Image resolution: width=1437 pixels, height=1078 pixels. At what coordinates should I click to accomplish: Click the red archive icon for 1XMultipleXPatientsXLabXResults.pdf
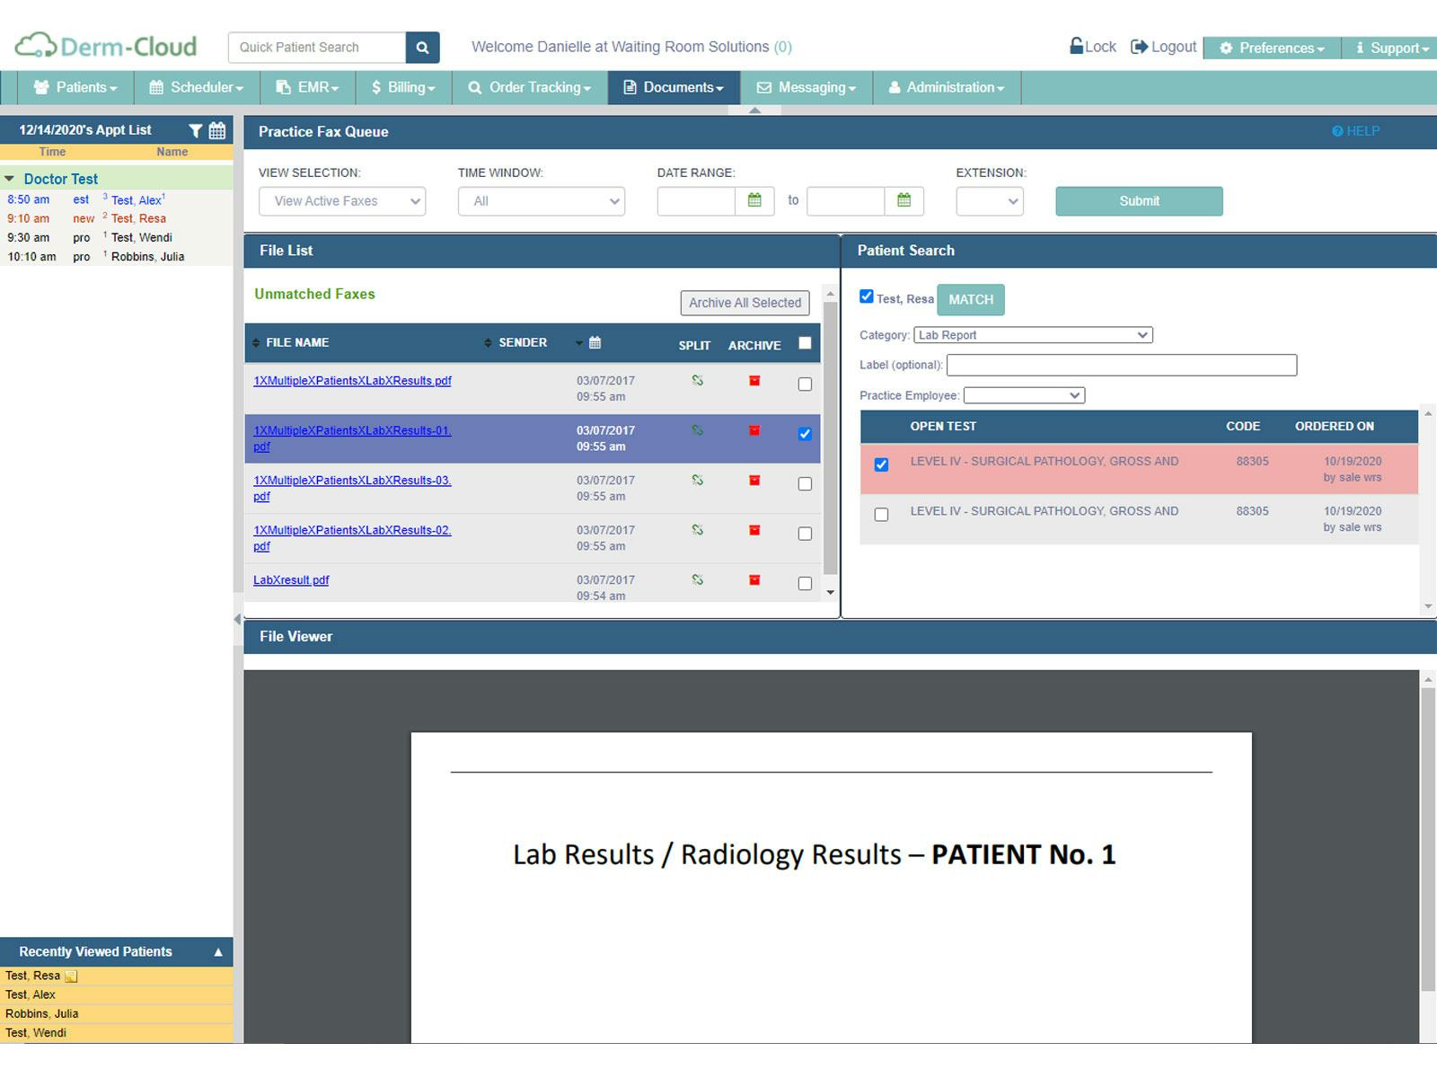pos(754,381)
